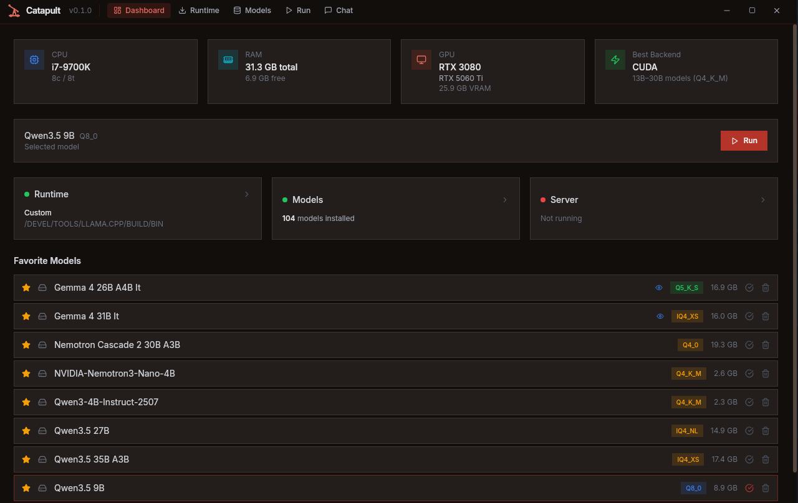This screenshot has width=798, height=503.
Task: Open the Run tab in top bar
Action: [298, 11]
